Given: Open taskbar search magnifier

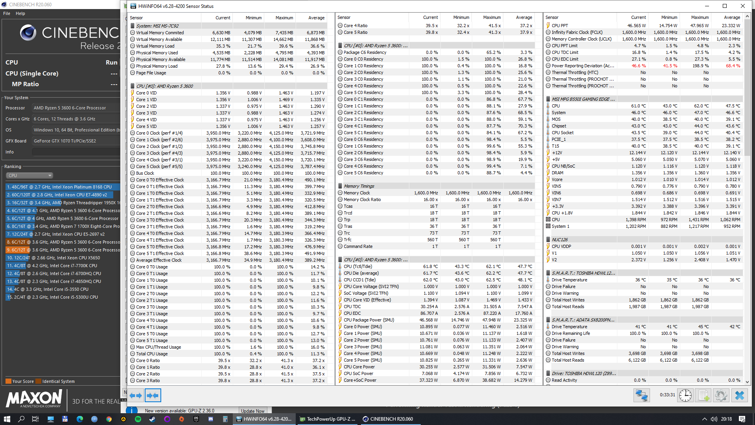Looking at the screenshot, I should [21, 419].
